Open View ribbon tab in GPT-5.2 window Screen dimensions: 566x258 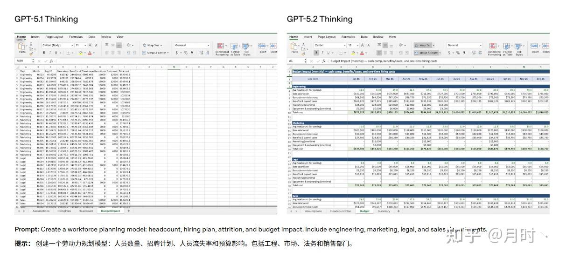tap(392, 37)
